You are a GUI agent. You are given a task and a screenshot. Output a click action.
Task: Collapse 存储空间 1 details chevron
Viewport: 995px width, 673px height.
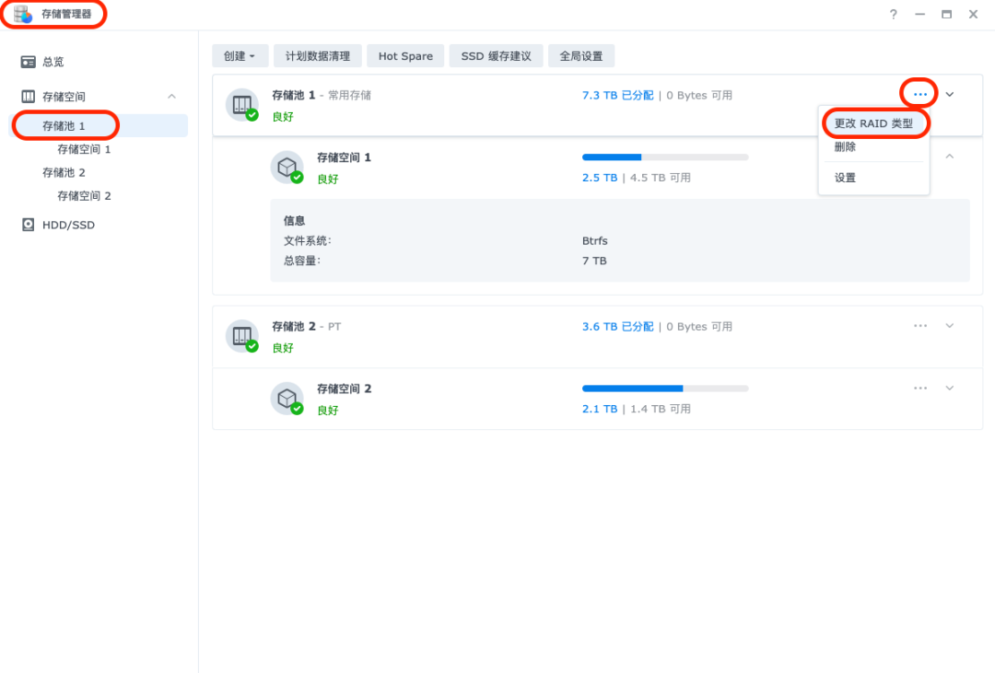point(950,157)
